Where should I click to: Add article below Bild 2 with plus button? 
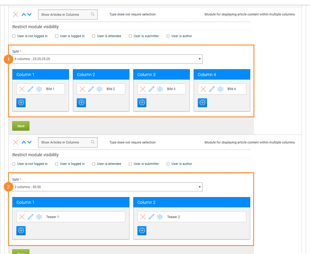tap(82, 102)
